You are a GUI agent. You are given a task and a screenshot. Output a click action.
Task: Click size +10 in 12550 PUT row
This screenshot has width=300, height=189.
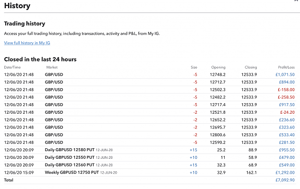(193, 157)
